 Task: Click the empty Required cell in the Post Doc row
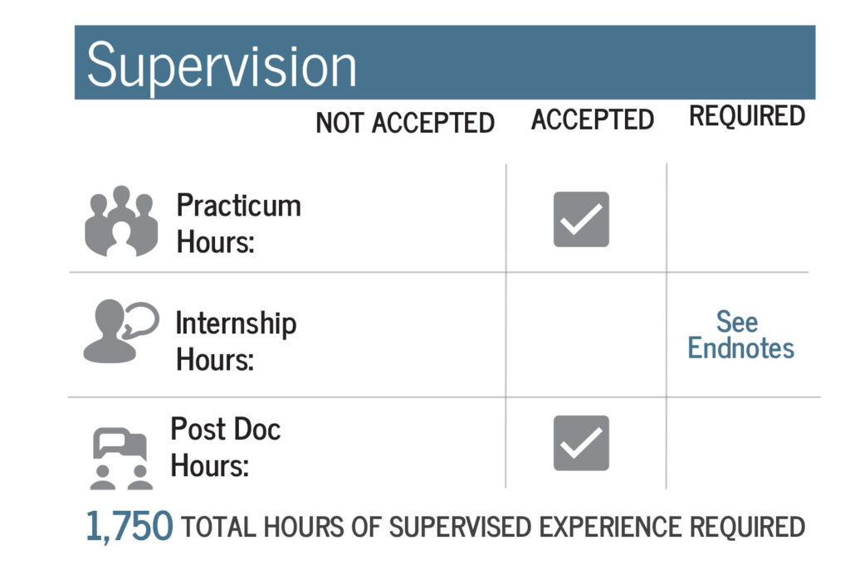tap(737, 443)
